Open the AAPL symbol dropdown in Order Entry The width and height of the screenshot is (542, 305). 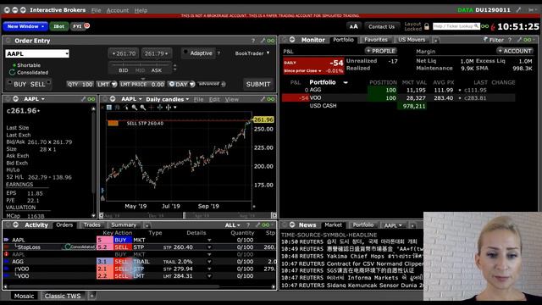click(67, 53)
